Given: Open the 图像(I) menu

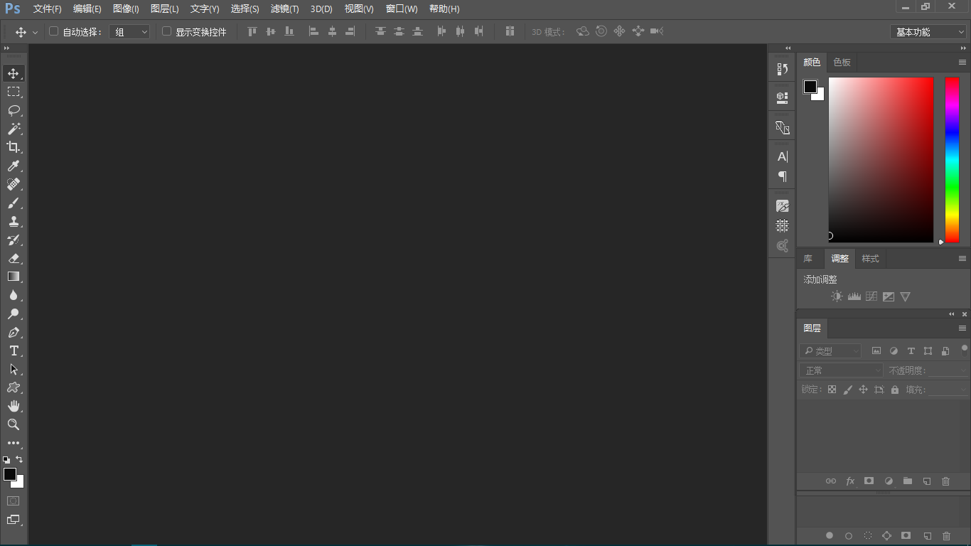Looking at the screenshot, I should click(x=126, y=9).
